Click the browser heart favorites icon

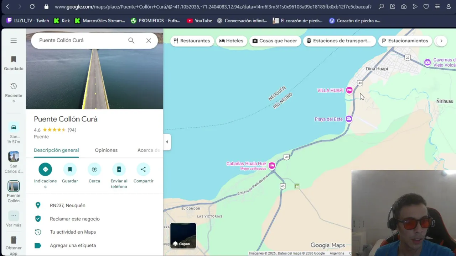(426, 6)
